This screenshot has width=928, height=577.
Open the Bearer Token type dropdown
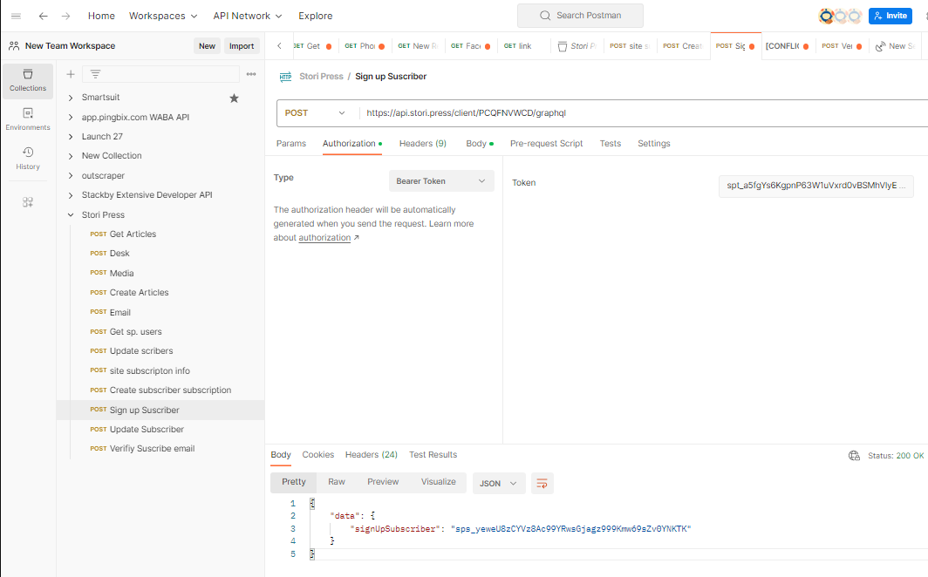coord(441,181)
